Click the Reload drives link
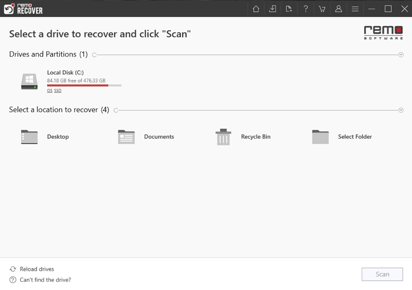The width and height of the screenshot is (412, 290). pos(37,269)
